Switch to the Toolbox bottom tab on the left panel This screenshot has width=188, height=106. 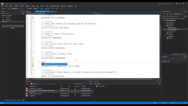click(x=2, y=100)
